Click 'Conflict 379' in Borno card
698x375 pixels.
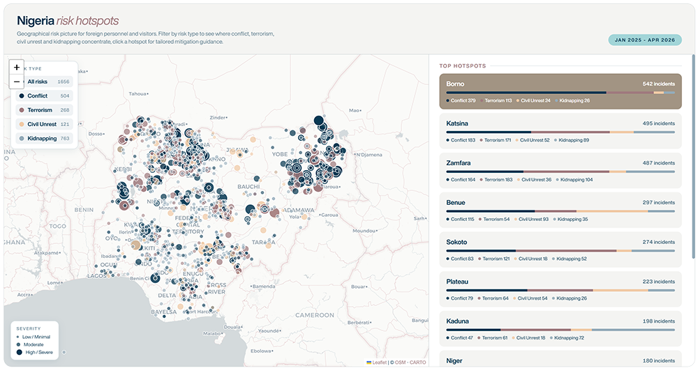(461, 100)
